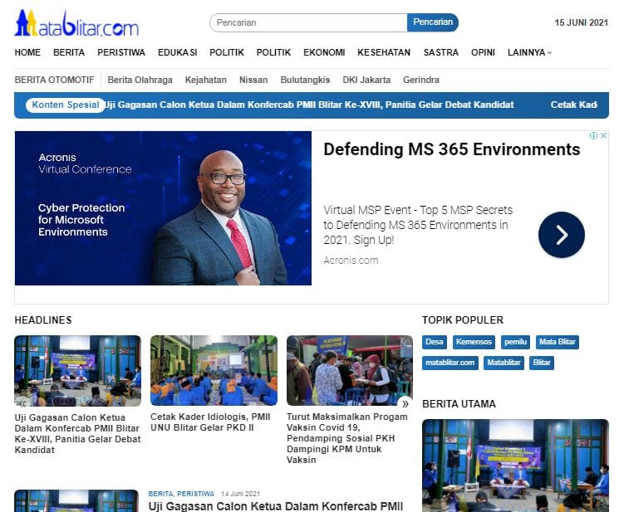Open the OPINI menu item
This screenshot has width=624, height=512.
(483, 52)
